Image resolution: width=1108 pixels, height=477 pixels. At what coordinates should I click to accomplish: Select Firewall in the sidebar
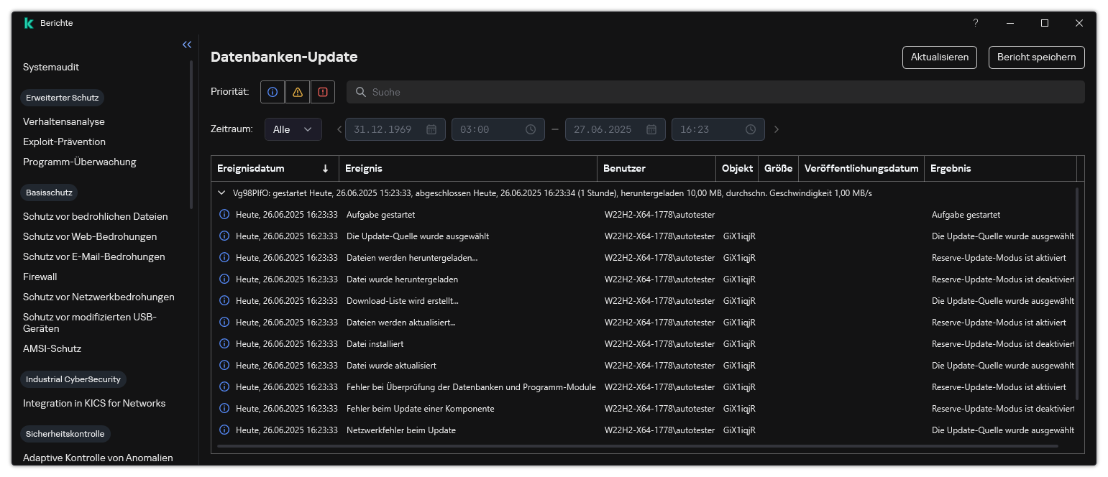(40, 277)
